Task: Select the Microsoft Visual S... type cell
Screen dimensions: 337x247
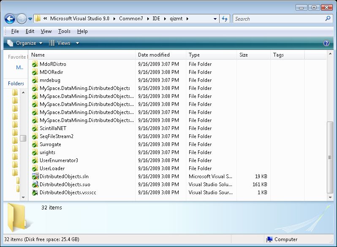Action: point(210,176)
